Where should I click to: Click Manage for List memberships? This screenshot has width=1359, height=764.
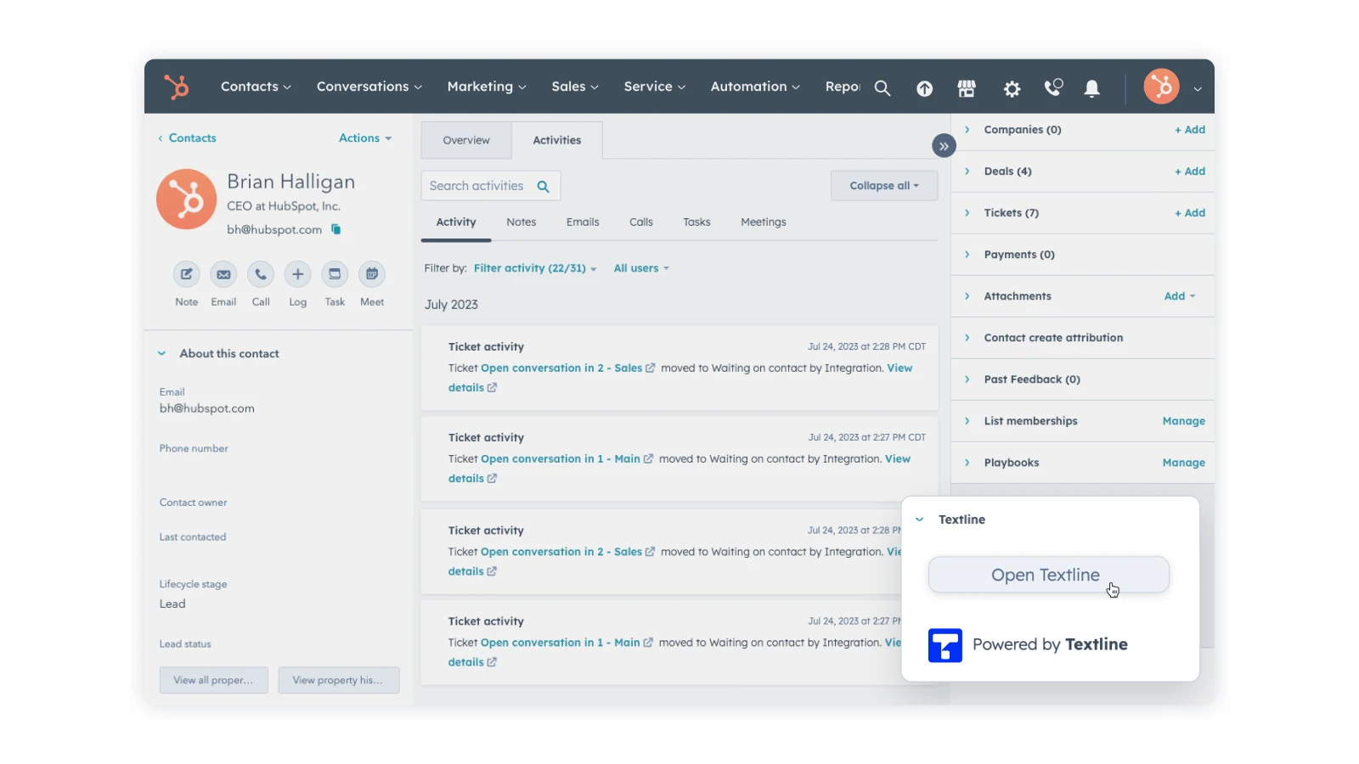pos(1184,421)
